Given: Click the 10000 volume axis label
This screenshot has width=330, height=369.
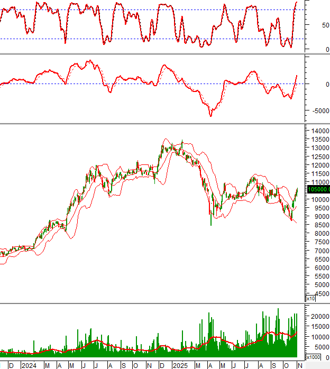Looking at the screenshot, I should click(x=318, y=337).
